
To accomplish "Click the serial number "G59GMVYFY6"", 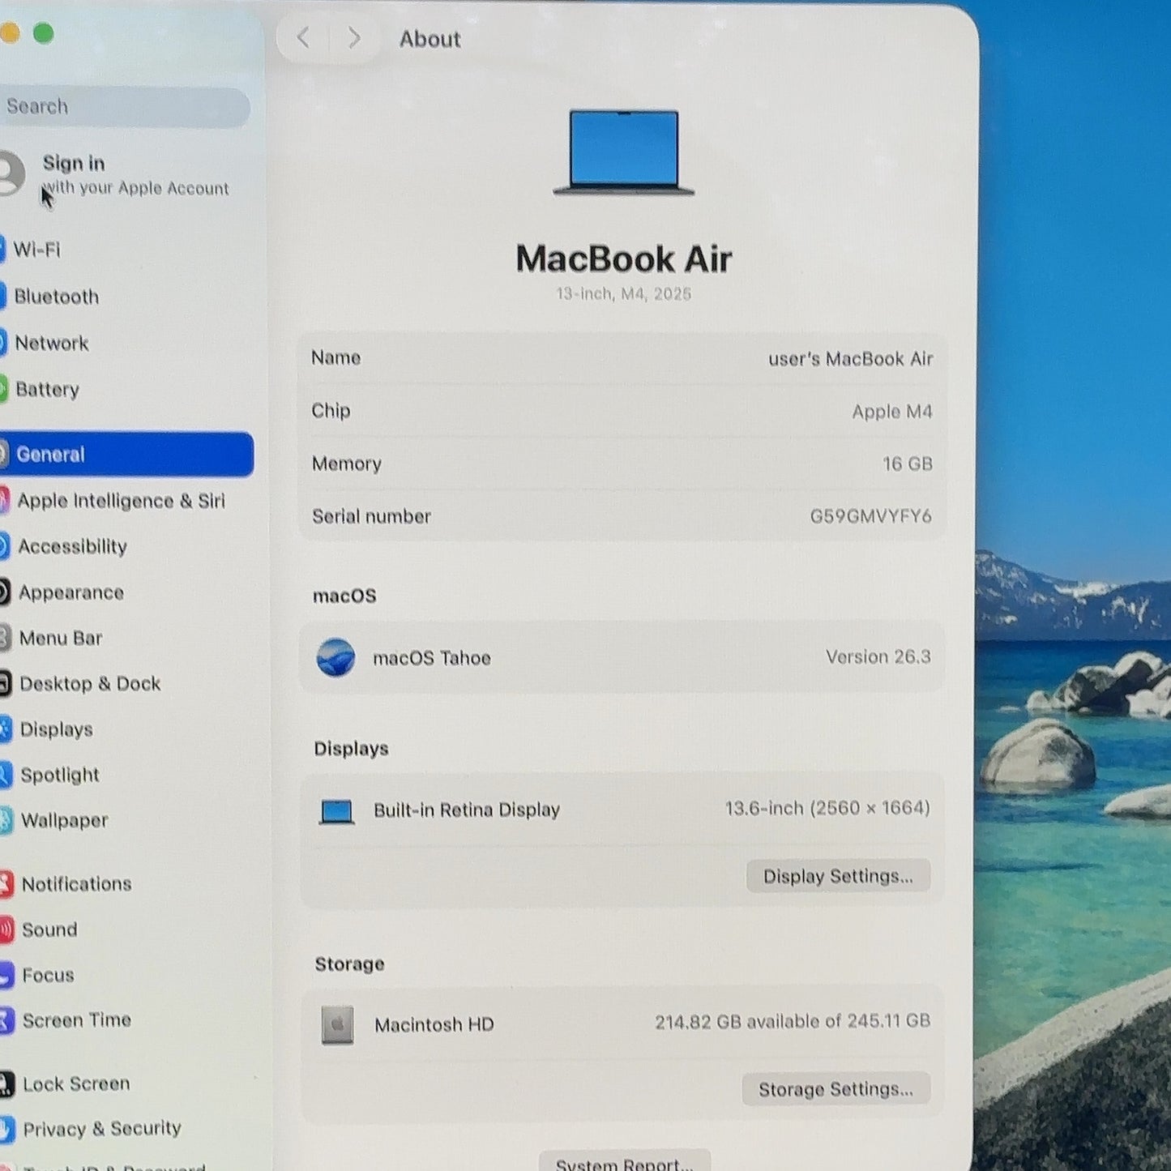I will click(871, 516).
